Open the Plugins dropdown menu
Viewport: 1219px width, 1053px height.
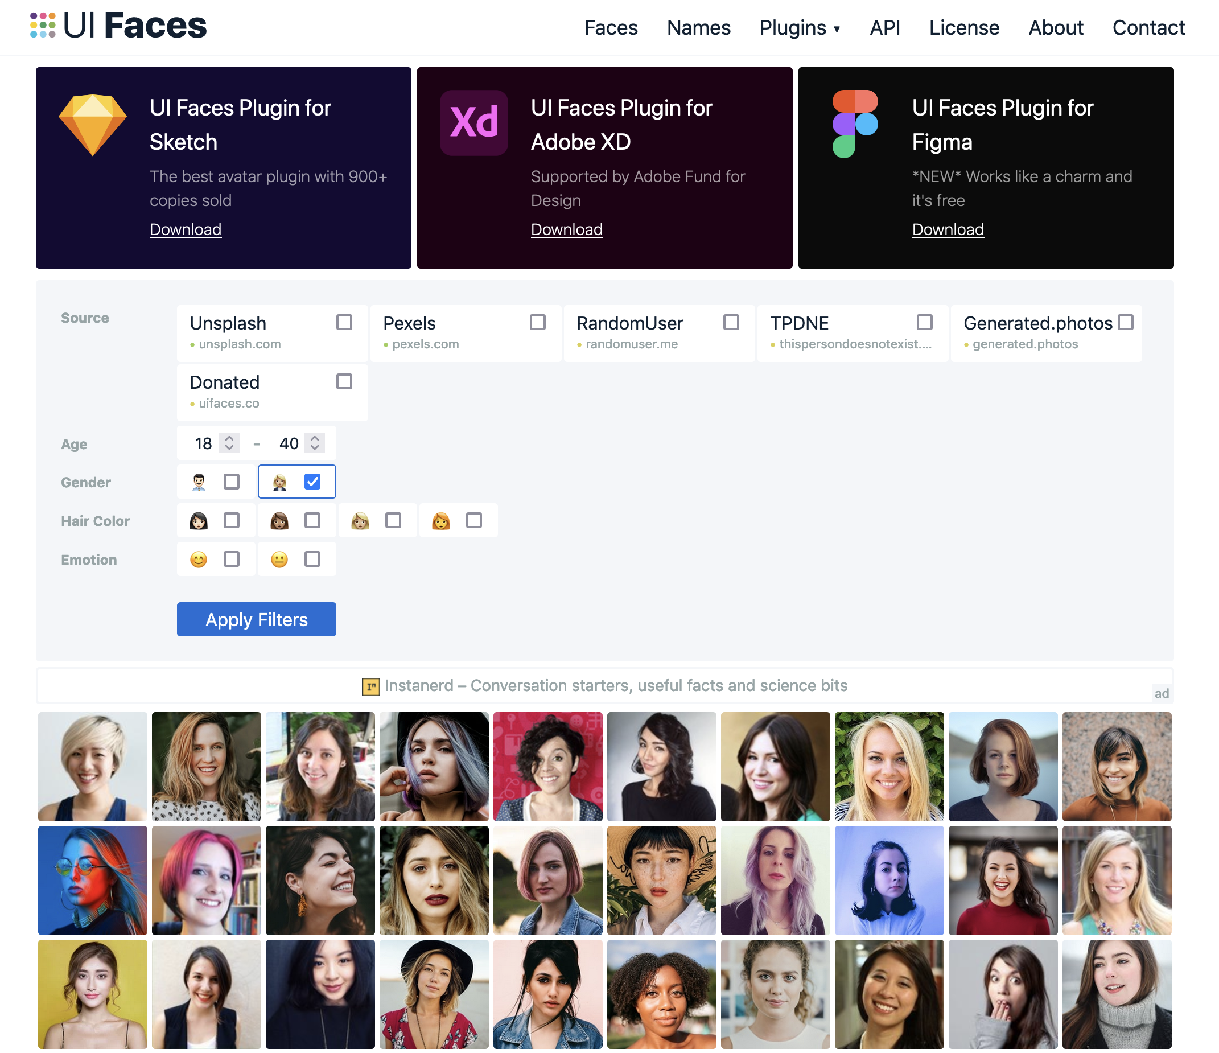pyautogui.click(x=800, y=28)
